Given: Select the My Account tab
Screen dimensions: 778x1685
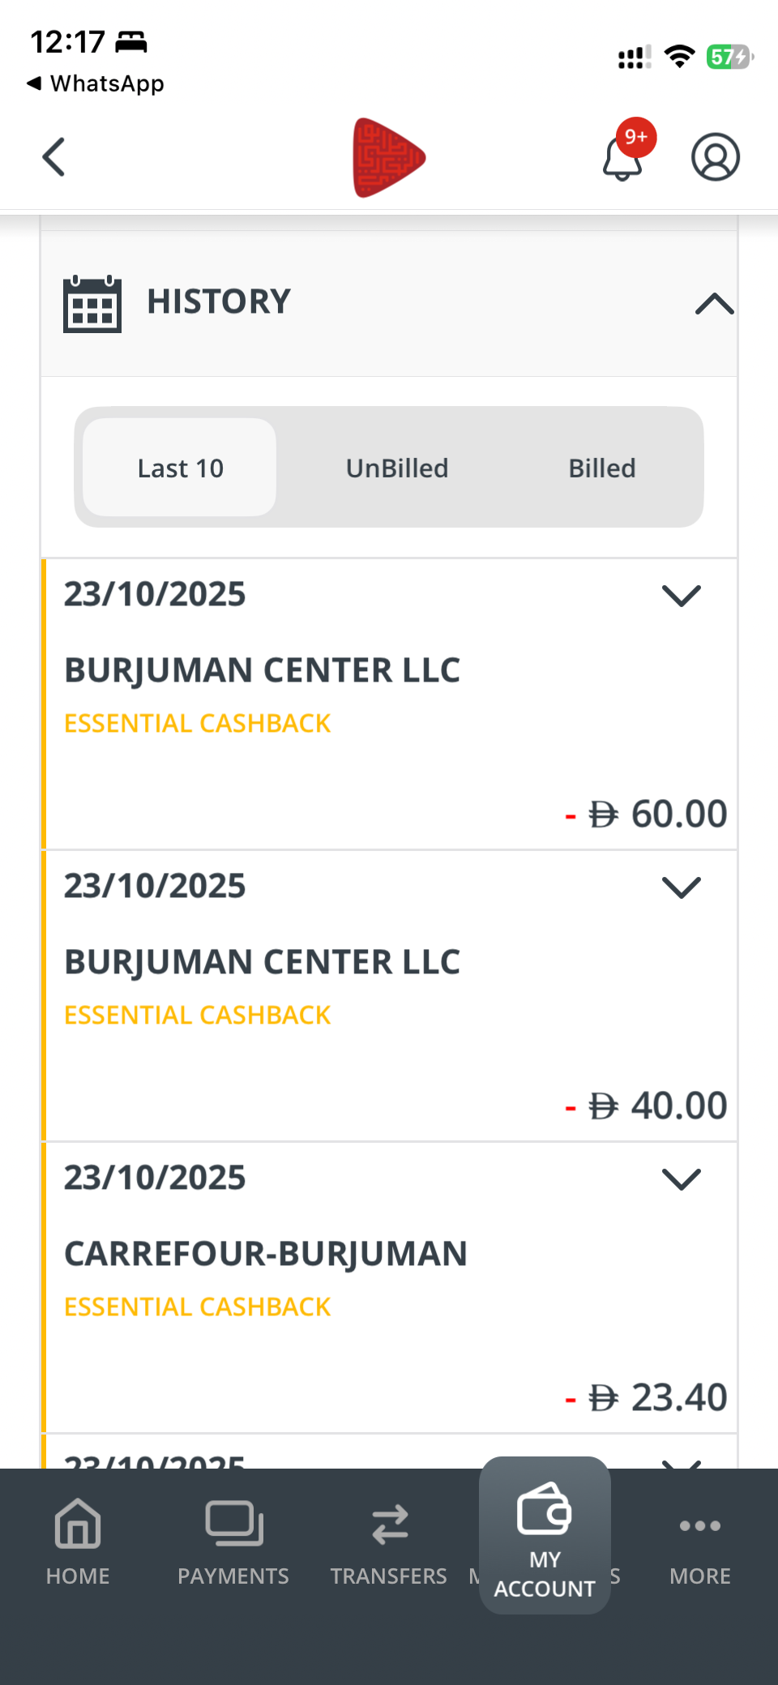Looking at the screenshot, I should coord(545,1536).
